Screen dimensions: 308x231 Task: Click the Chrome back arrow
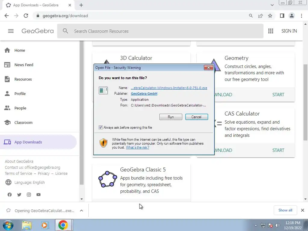[x=7, y=16]
